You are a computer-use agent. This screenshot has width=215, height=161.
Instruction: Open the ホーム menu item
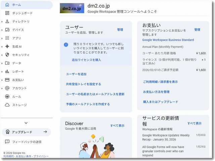[x=27, y=5]
